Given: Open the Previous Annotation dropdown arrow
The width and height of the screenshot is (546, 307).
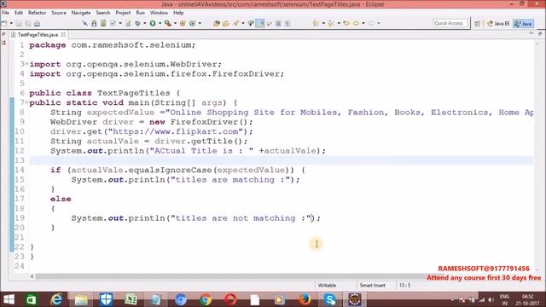Looking at the screenshot, I should (338, 23).
